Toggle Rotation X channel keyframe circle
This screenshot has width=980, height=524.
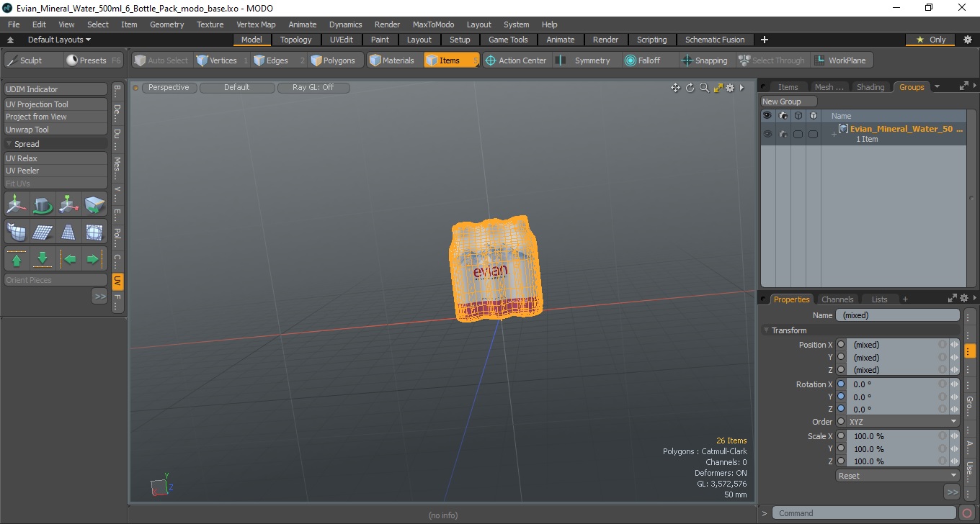(x=840, y=384)
